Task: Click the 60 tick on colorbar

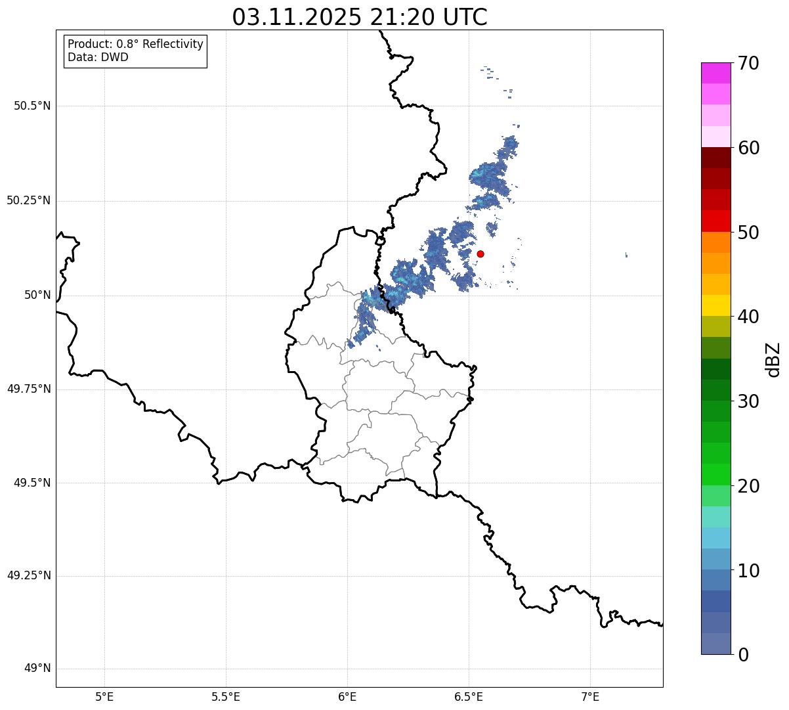Action: [748, 148]
